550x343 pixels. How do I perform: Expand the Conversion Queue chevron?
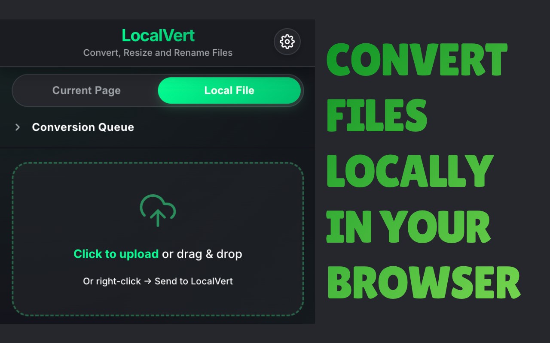(x=18, y=127)
